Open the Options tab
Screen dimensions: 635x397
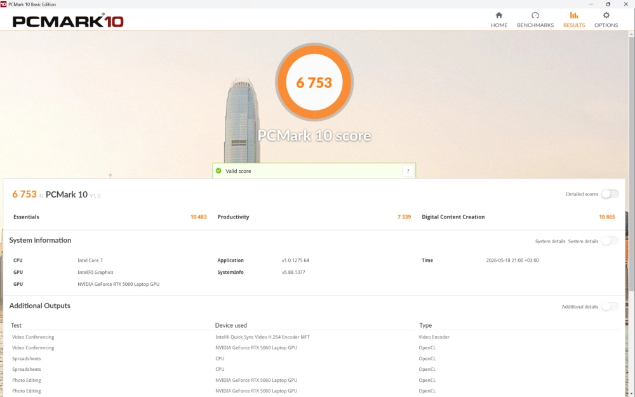tap(606, 20)
